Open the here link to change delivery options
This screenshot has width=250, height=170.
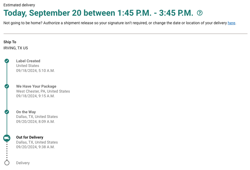coord(231,23)
